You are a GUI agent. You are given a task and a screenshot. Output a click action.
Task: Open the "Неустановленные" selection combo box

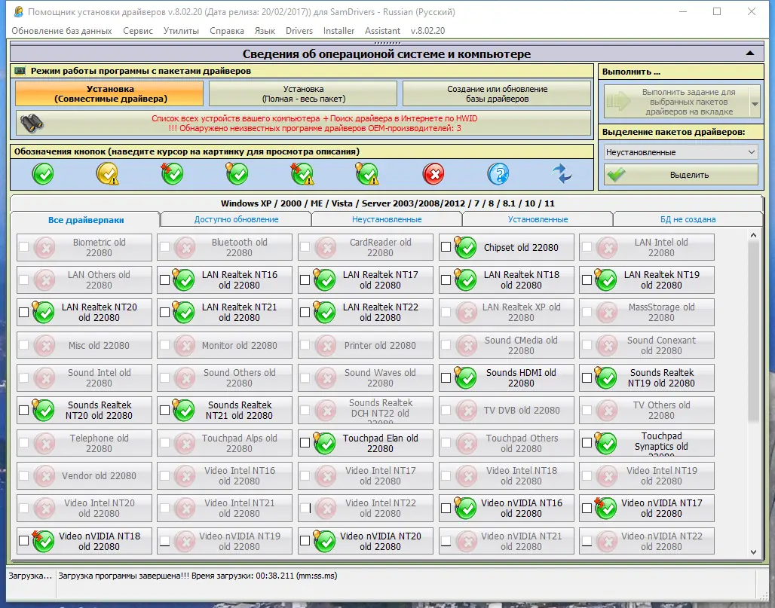point(681,152)
